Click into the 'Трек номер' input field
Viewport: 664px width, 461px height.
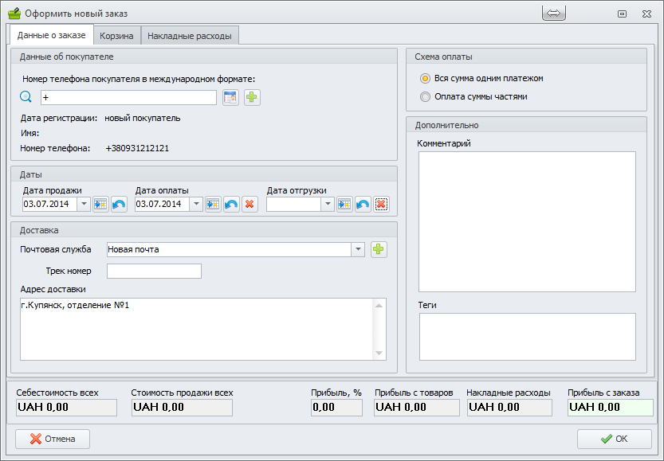(154, 272)
